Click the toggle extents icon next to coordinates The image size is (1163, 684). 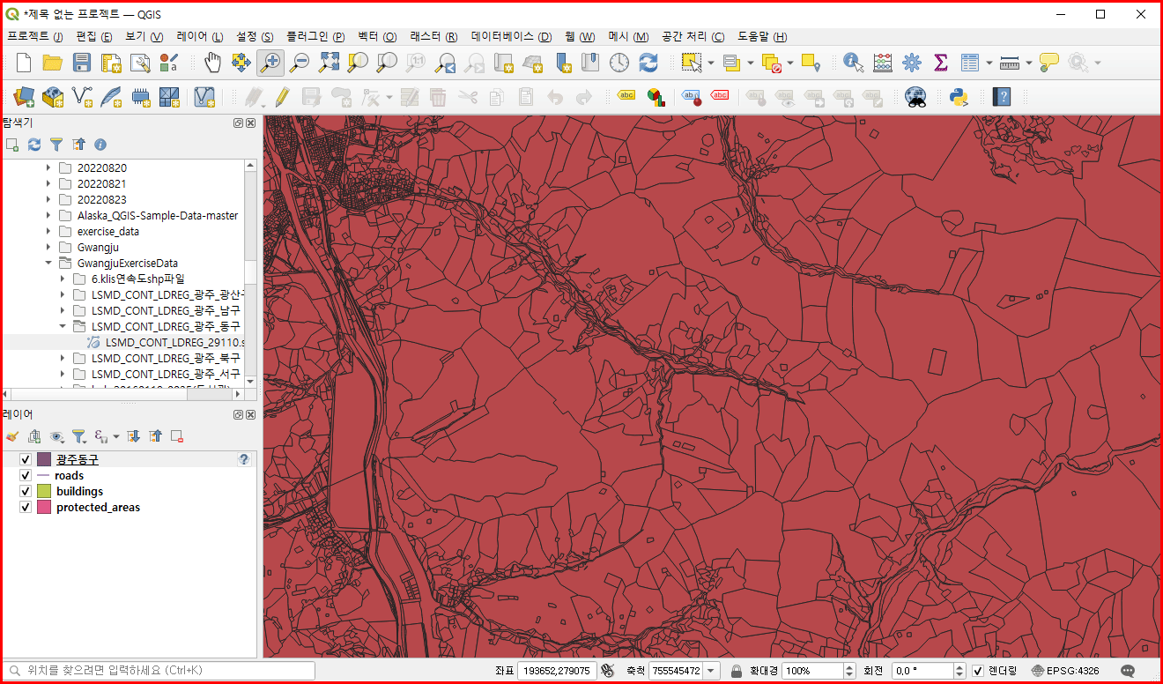coord(607,671)
